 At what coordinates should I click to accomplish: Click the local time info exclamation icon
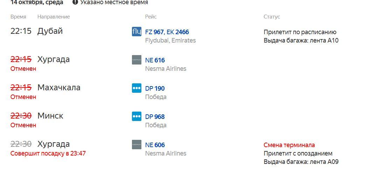75,2
